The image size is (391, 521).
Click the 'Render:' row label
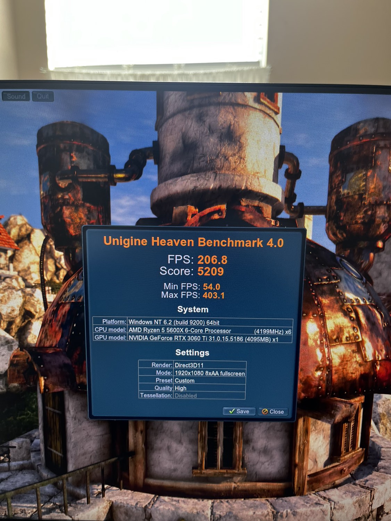click(162, 365)
